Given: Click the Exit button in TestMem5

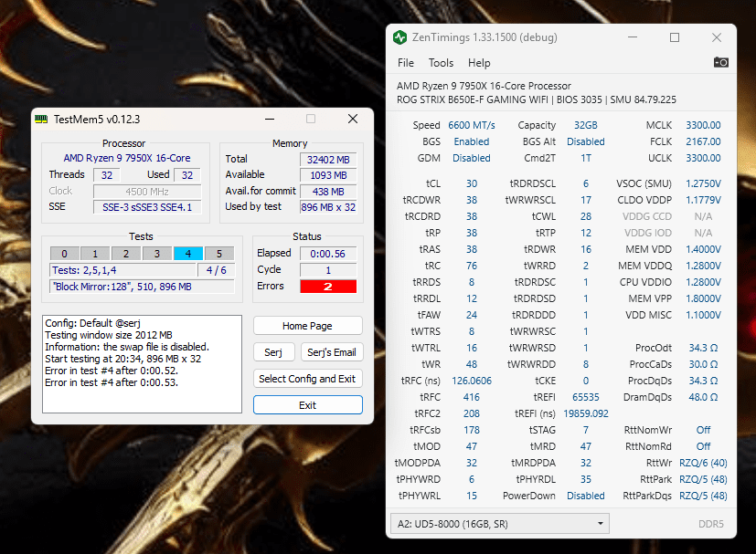Looking at the screenshot, I should tap(307, 405).
